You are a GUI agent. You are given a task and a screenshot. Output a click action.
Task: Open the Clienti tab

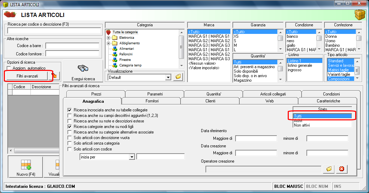pos(210,101)
